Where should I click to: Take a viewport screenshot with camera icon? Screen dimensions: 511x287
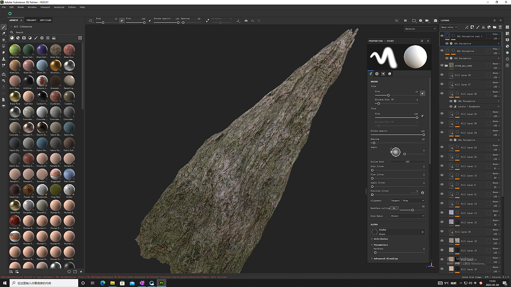tap(436, 20)
